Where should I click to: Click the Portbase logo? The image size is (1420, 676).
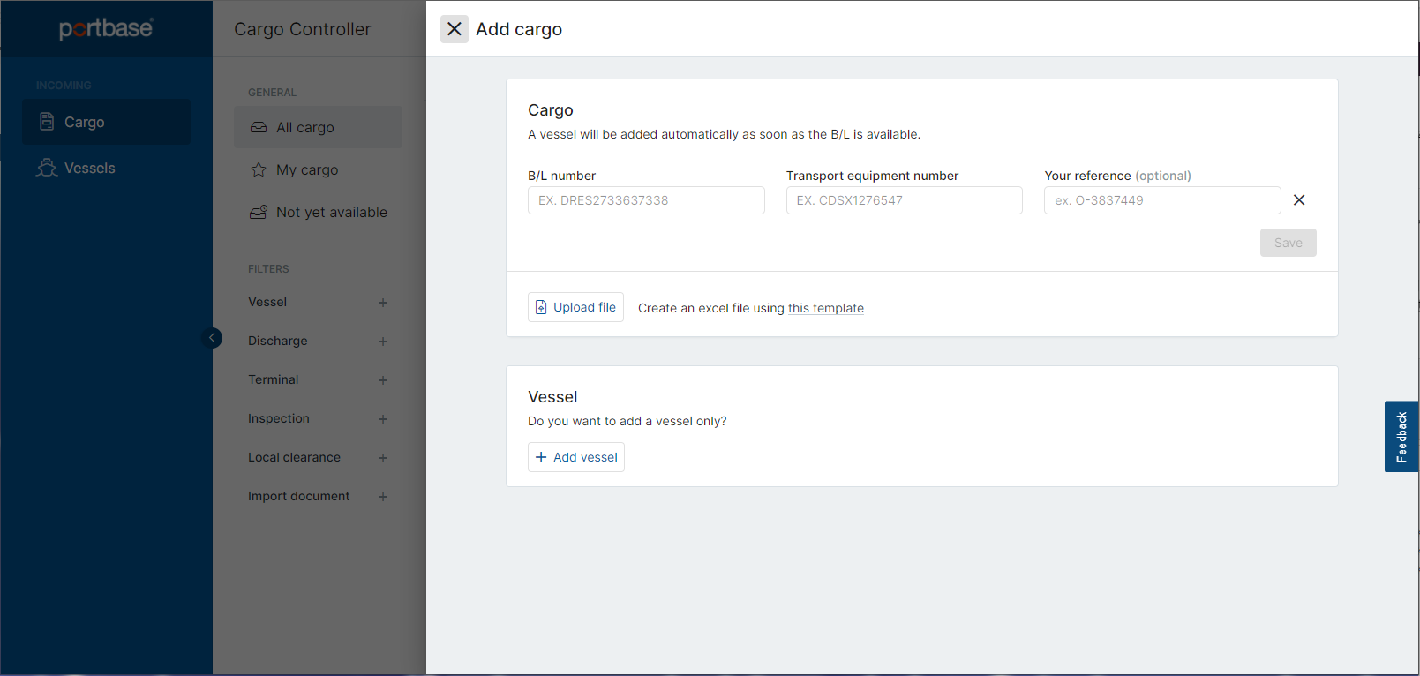tap(106, 29)
